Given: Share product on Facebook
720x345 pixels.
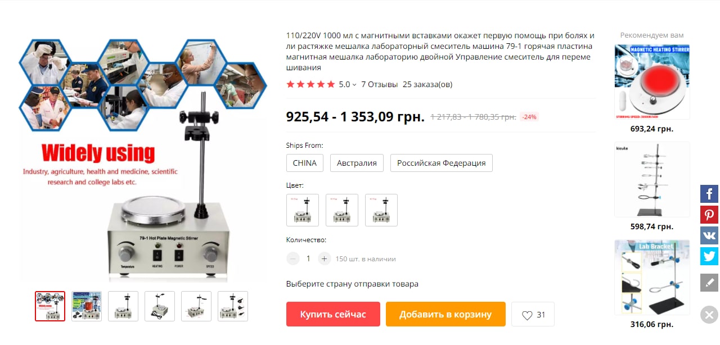Looking at the screenshot, I should [709, 194].
